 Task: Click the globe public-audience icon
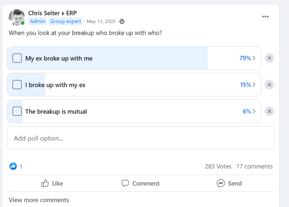(122, 22)
